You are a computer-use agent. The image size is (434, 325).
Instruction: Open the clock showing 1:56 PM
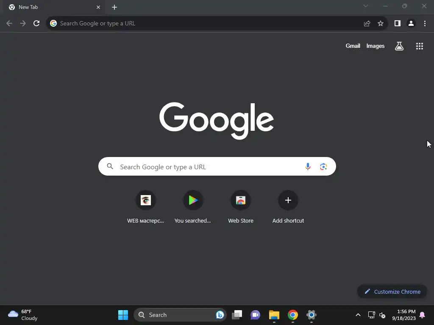[404, 315]
